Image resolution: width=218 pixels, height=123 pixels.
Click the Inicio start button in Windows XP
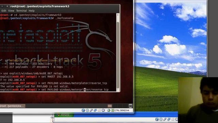[64, 115]
